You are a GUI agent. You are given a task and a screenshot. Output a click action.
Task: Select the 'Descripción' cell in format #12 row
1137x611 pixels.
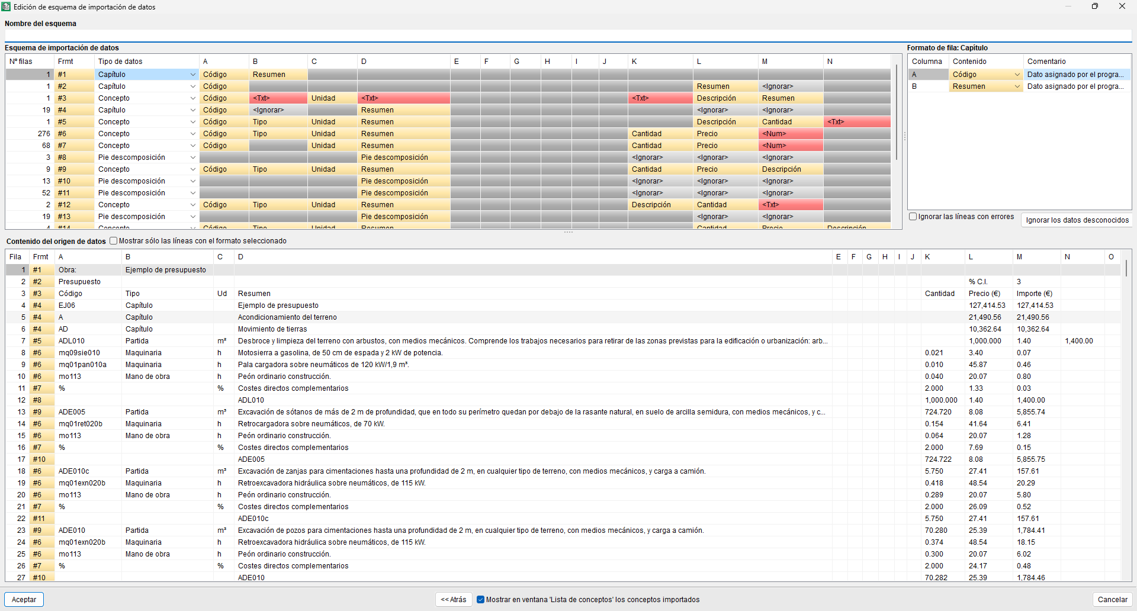click(660, 205)
